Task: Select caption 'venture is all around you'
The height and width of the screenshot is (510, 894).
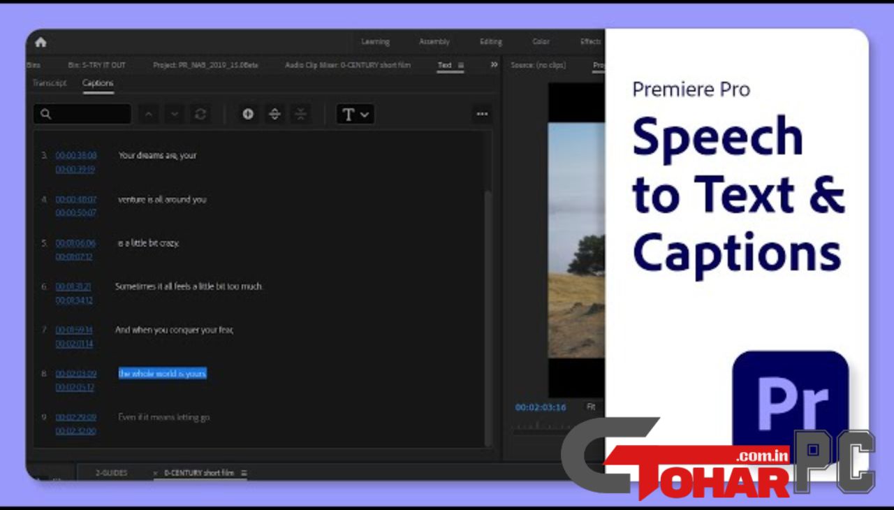Action: pos(162,200)
